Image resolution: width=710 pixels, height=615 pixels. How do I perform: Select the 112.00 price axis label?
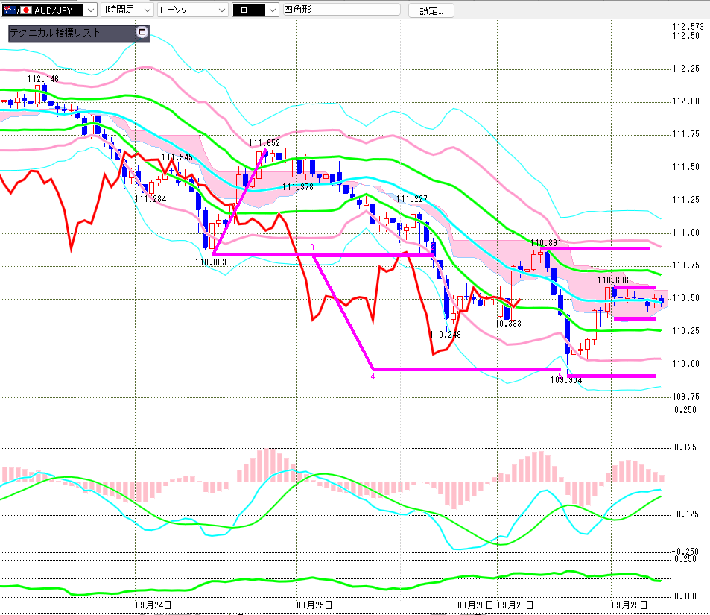tap(686, 101)
